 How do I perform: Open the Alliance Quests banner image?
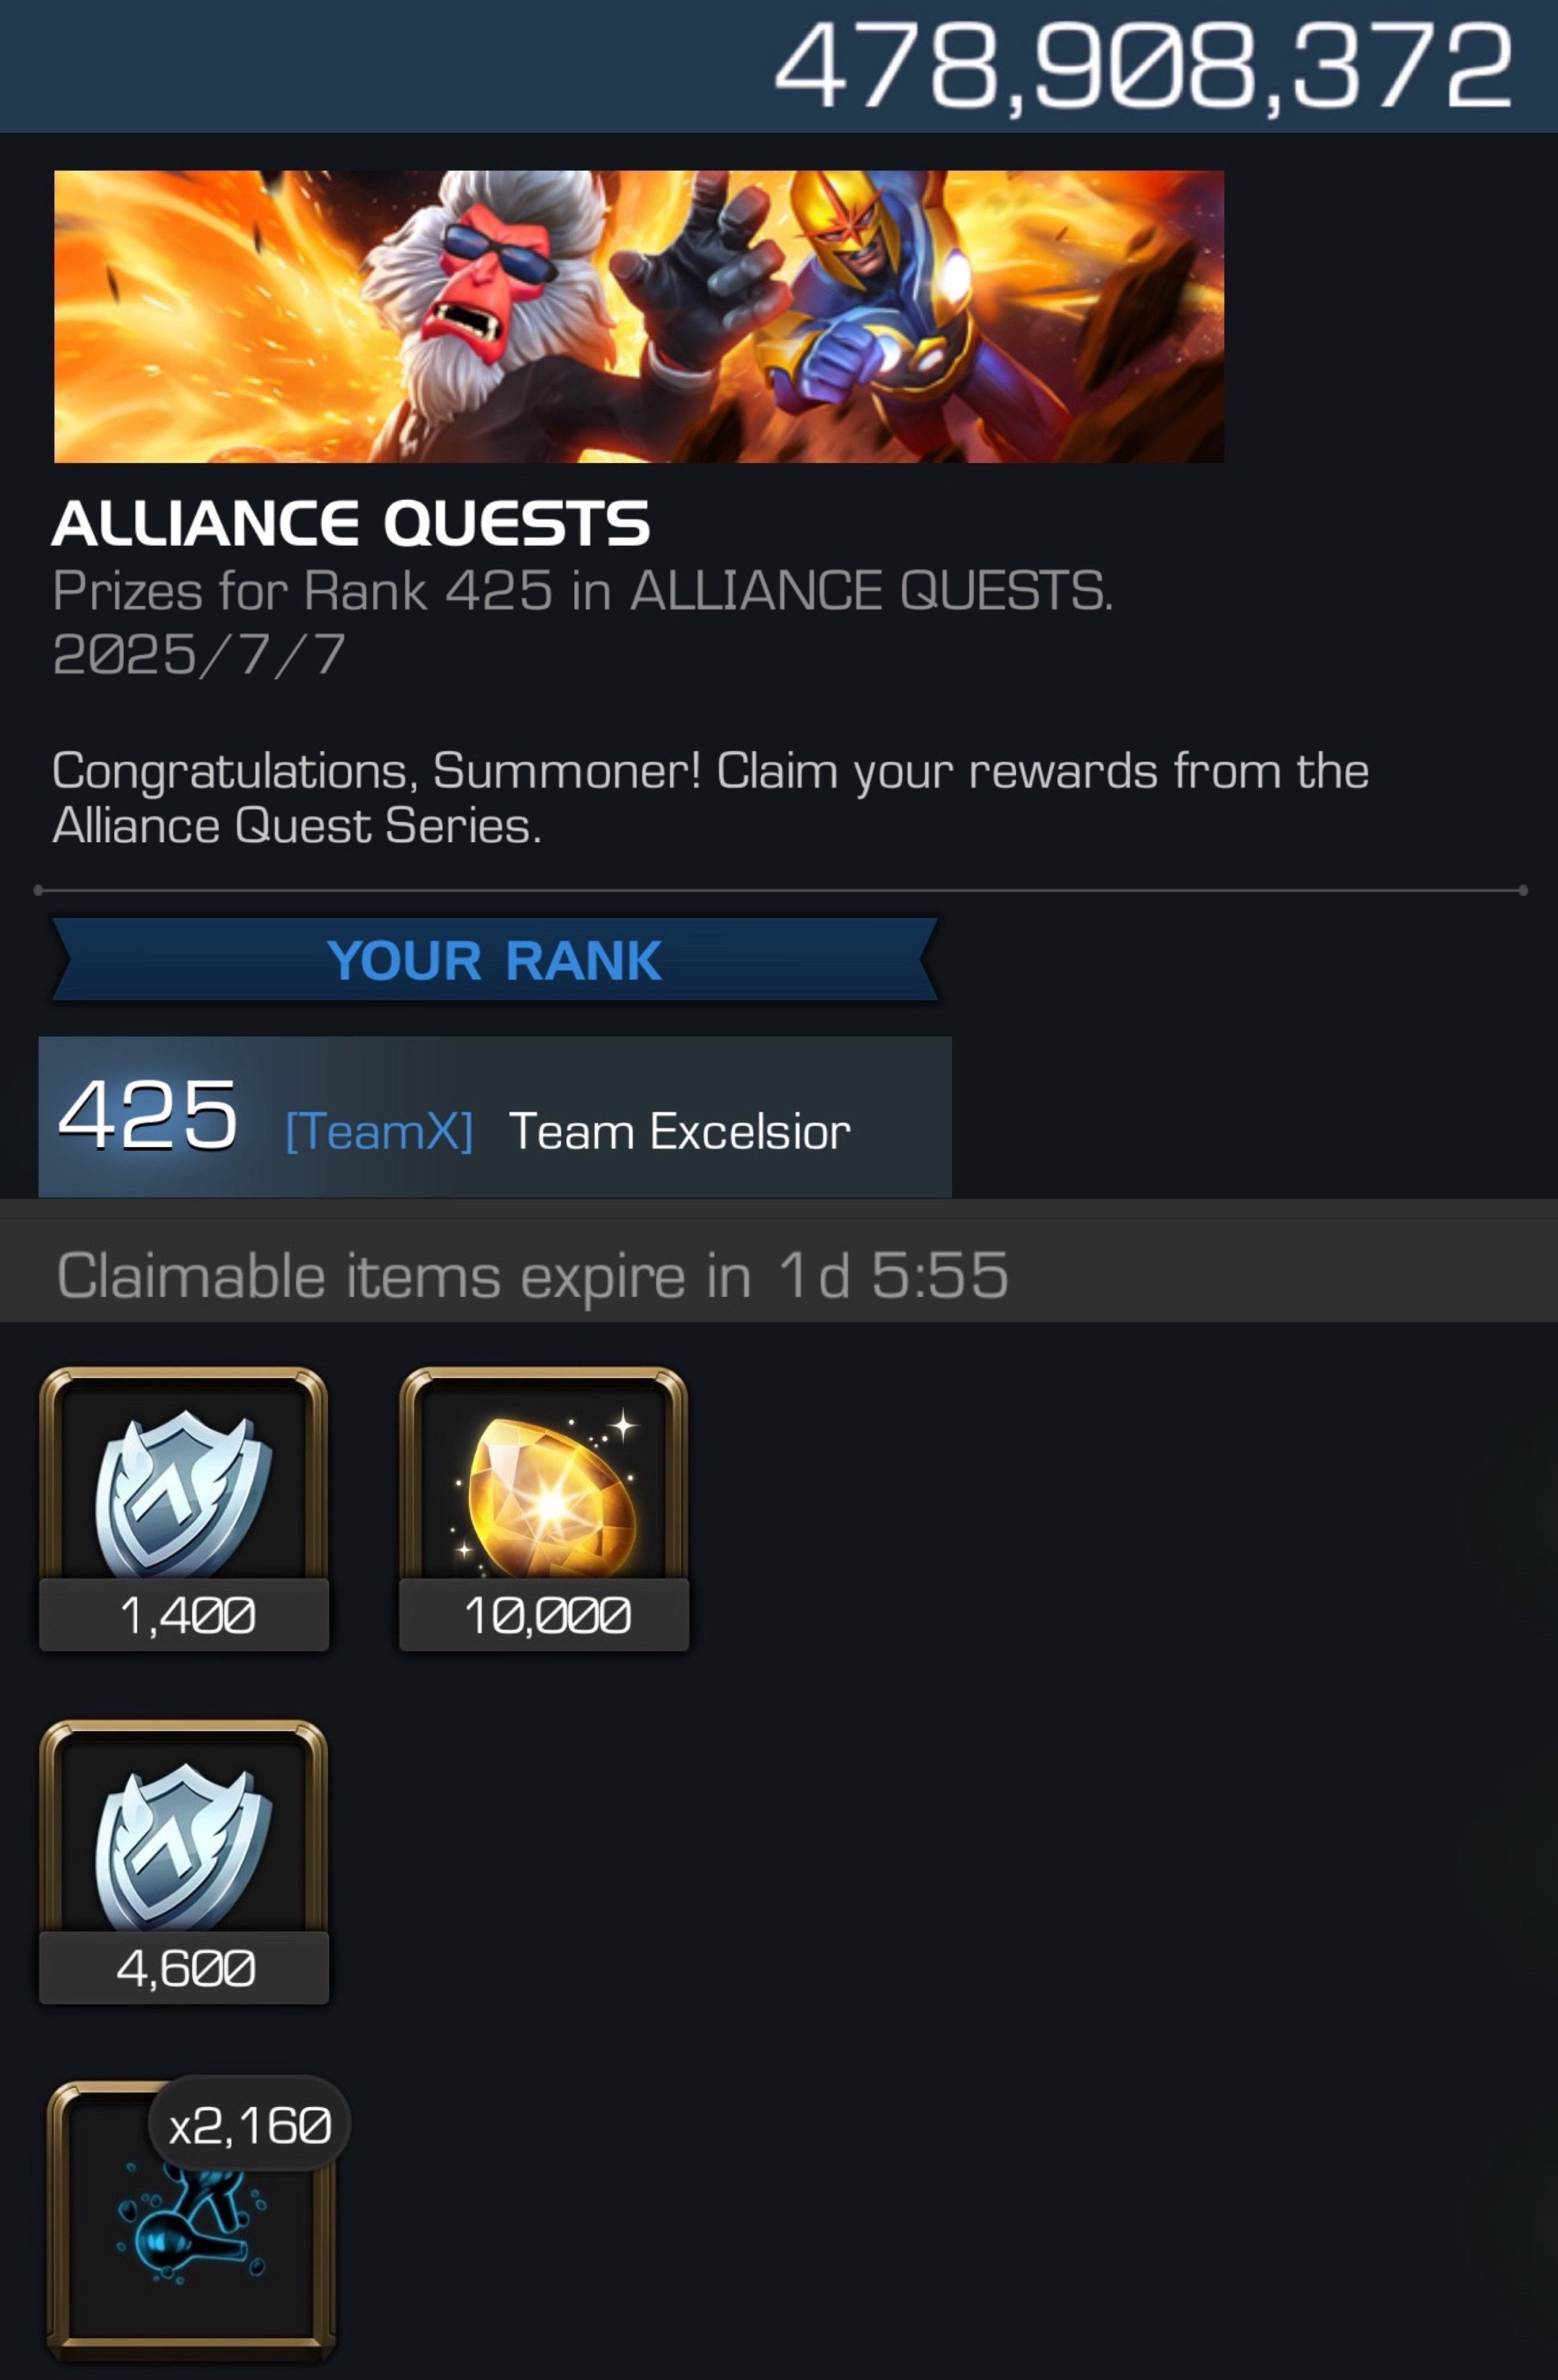point(639,316)
